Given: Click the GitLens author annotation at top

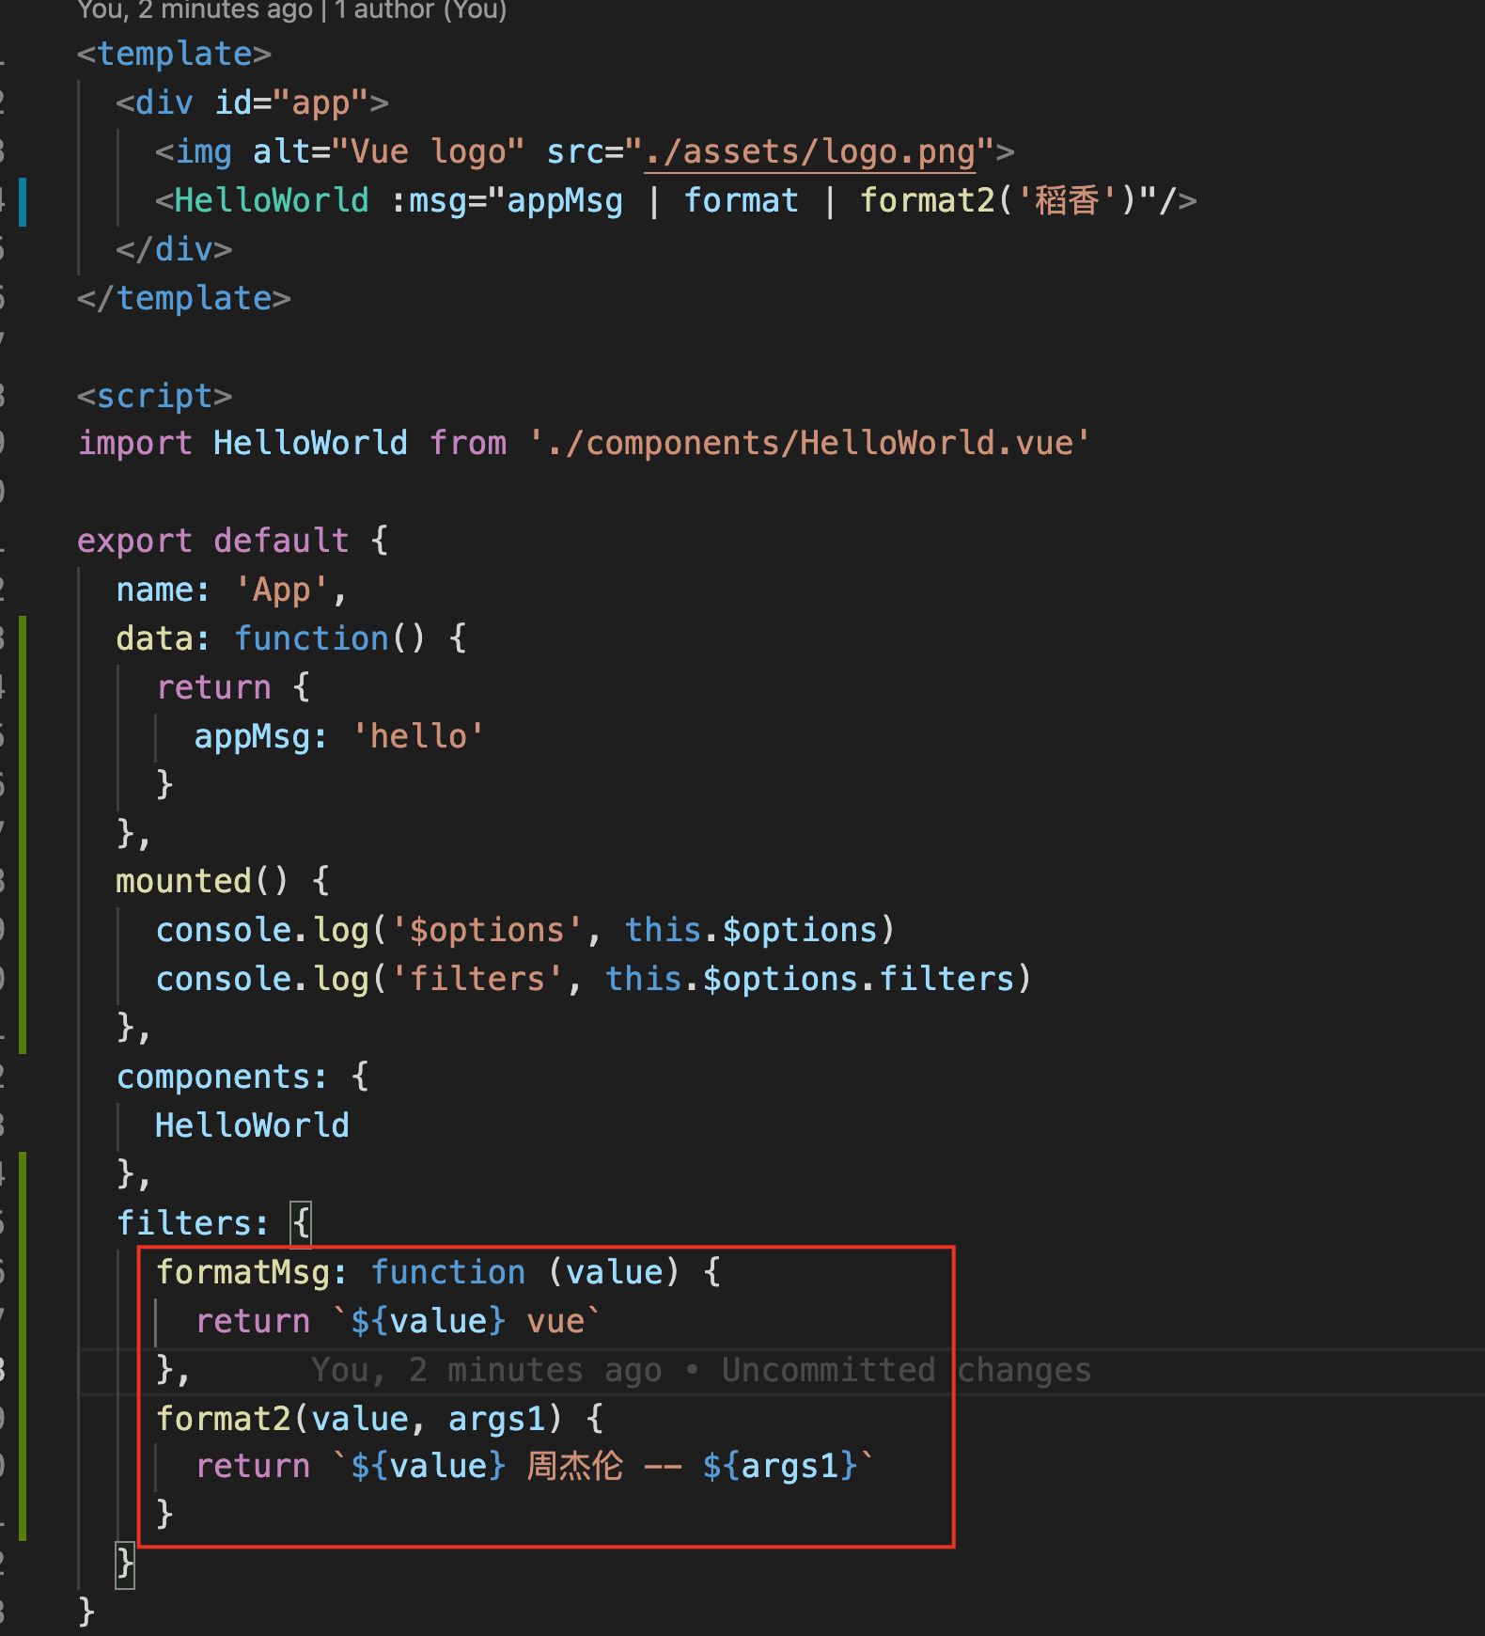Looking at the screenshot, I should (292, 10).
